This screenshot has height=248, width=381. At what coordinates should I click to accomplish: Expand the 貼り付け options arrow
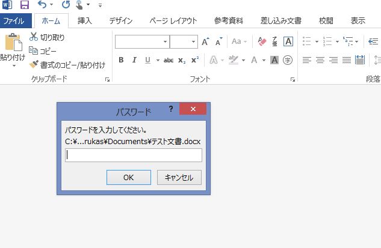click(14, 65)
